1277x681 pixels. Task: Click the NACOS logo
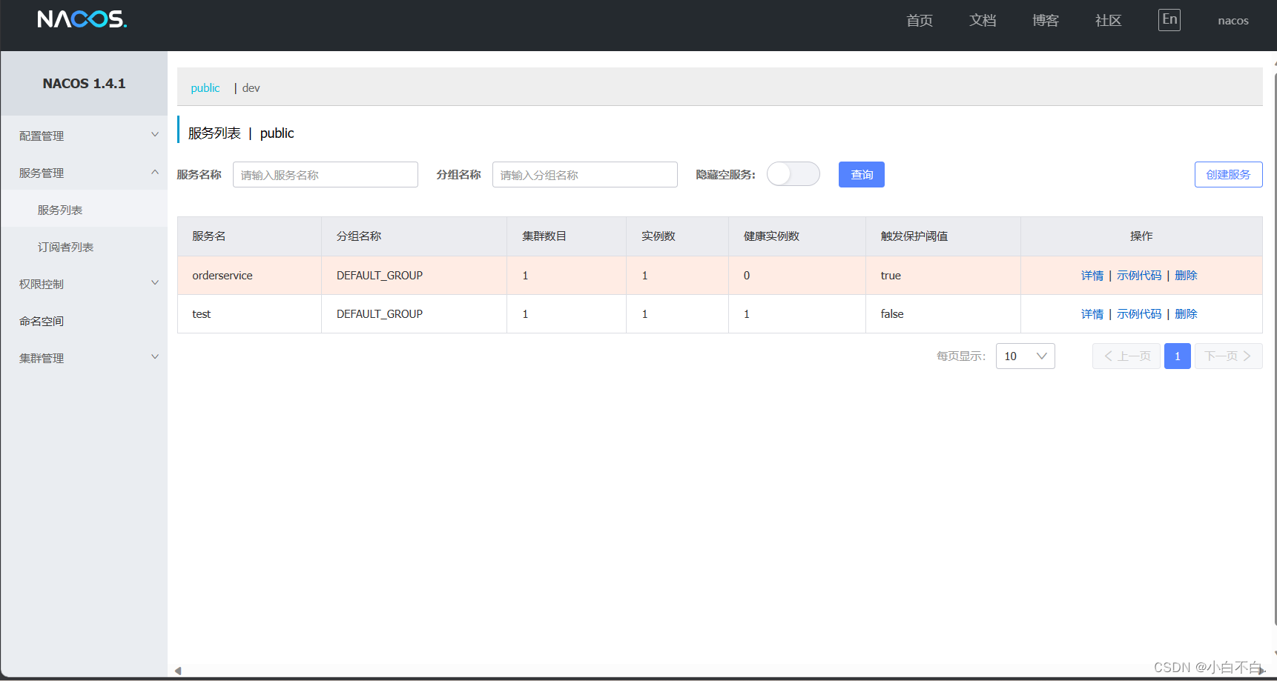82,19
